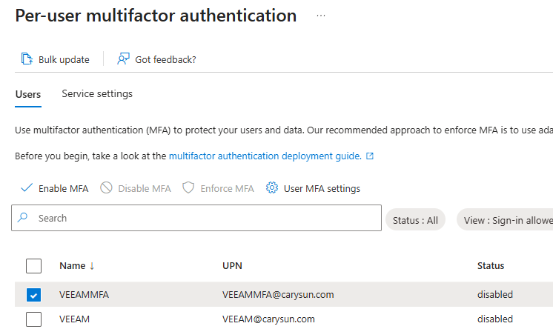The width and height of the screenshot is (553, 329).
Task: Open multifactor authentication deployment guide link
Action: pyautogui.click(x=265, y=156)
